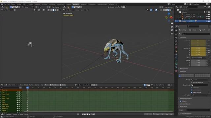Screen dimensions: 211x118
Task: Switch to the Shading workspace tab
Action: [69, 4]
